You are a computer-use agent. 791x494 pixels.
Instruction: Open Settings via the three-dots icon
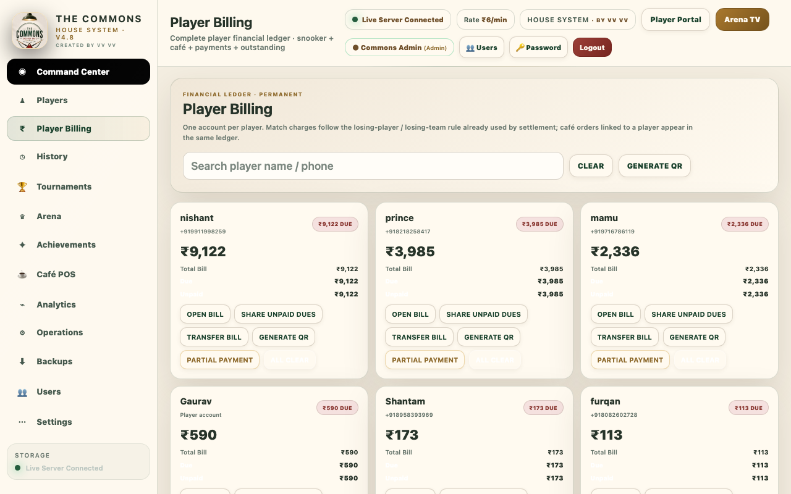pos(22,422)
